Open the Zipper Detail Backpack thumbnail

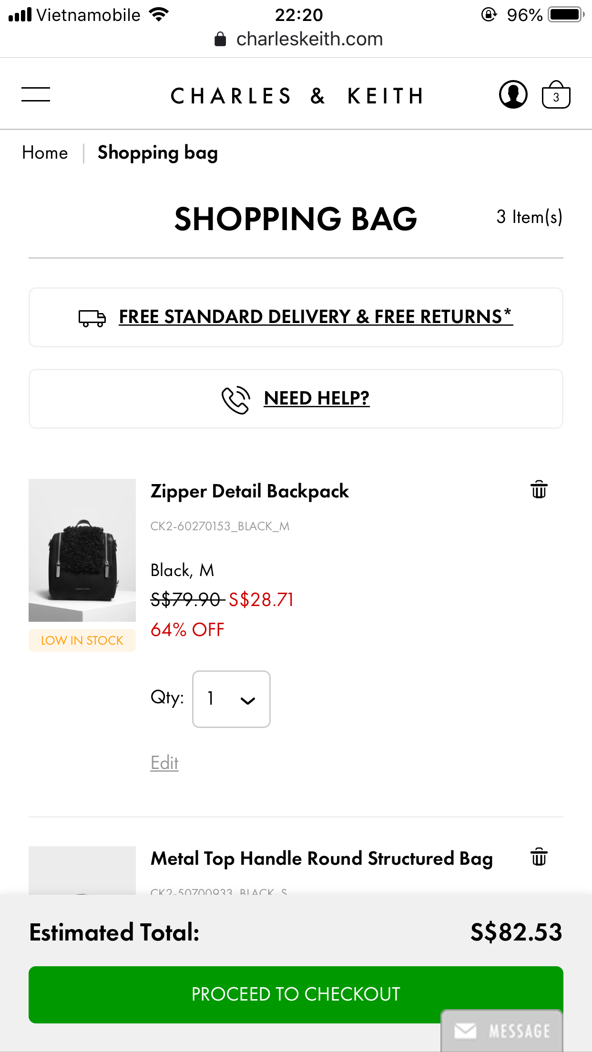(82, 550)
